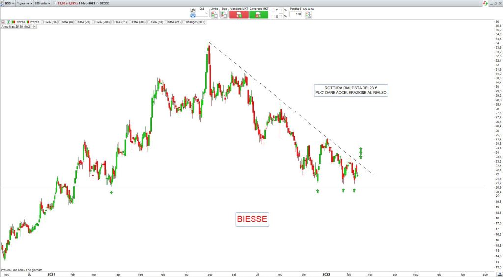Open the 200 unità dropdown
The image size is (503, 277).
42,3
